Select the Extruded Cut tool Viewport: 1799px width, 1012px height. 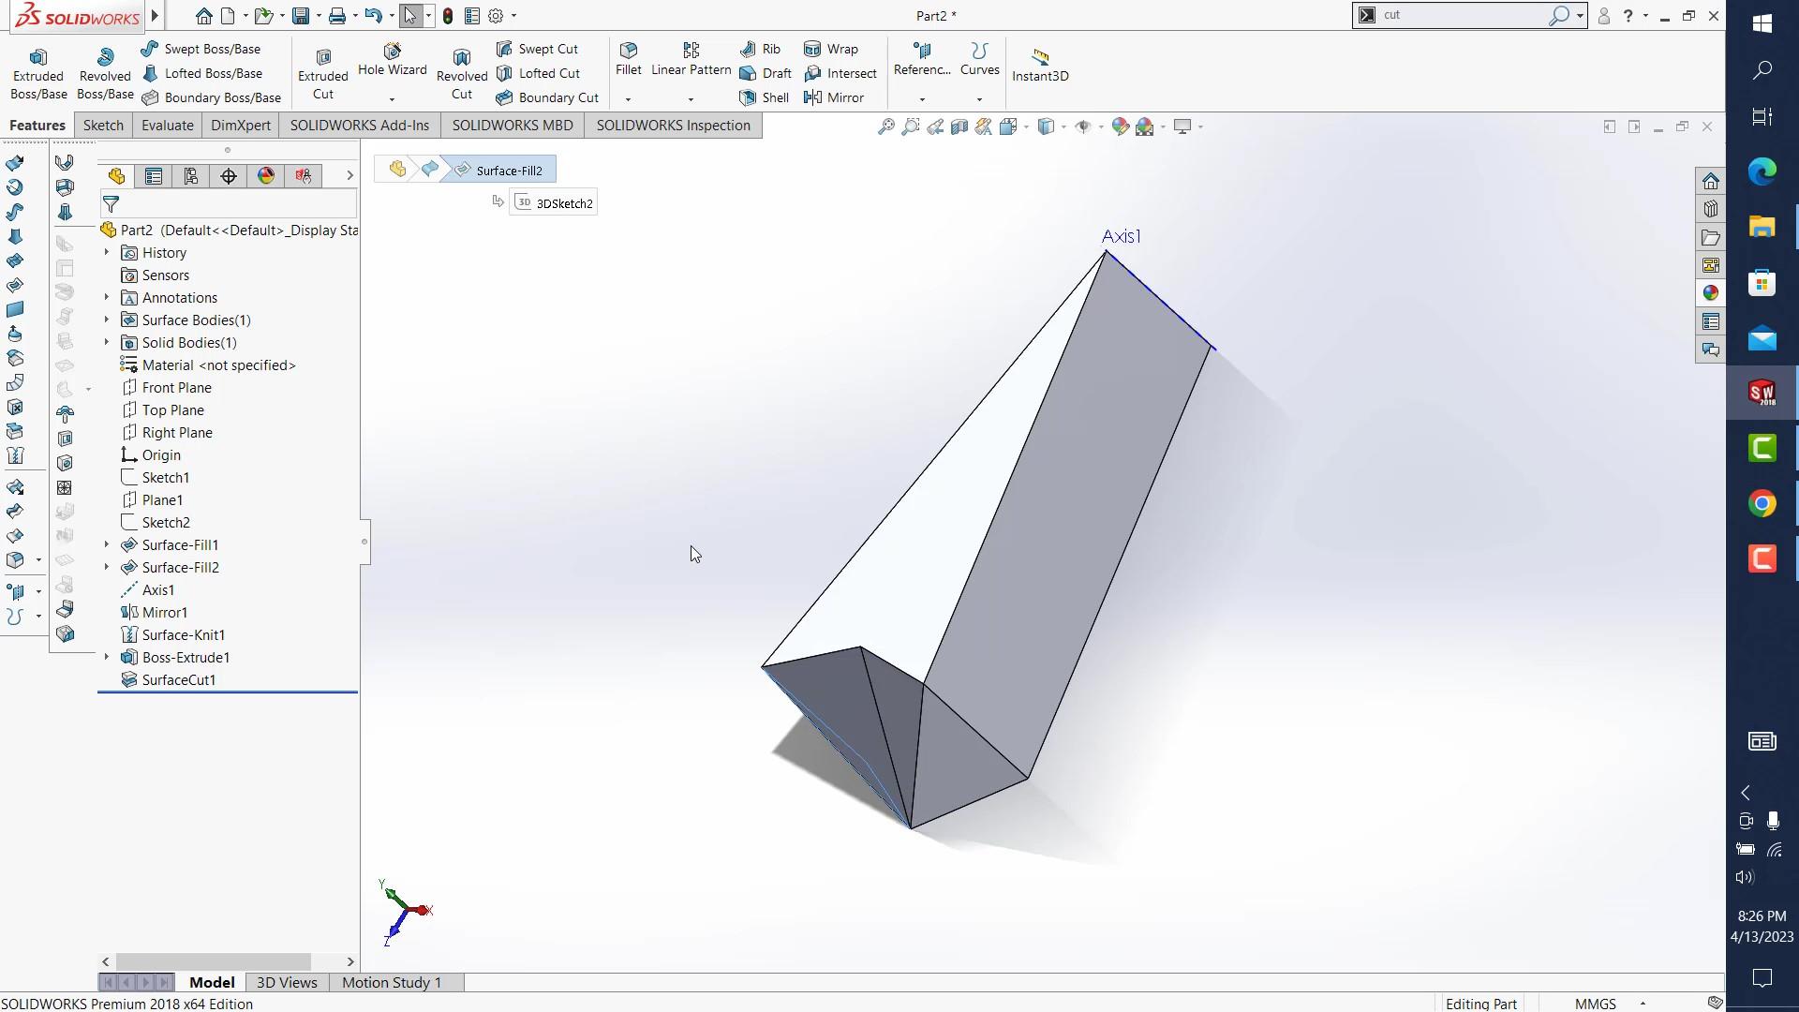(323, 73)
